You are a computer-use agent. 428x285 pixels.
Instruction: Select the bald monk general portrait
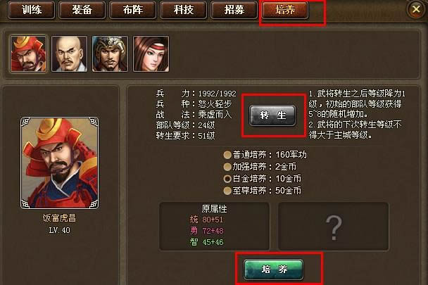coord(69,53)
